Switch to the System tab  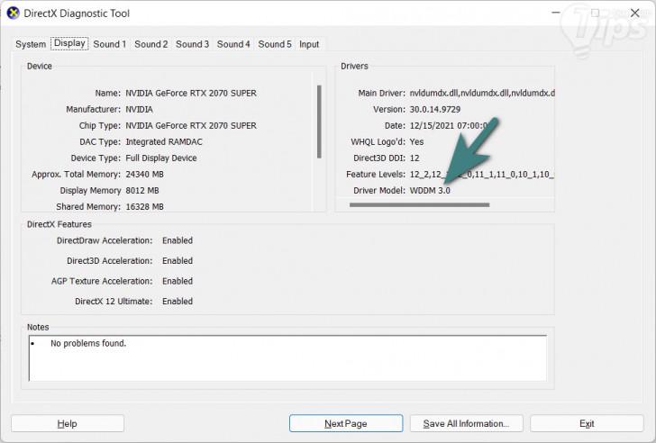[x=31, y=44]
